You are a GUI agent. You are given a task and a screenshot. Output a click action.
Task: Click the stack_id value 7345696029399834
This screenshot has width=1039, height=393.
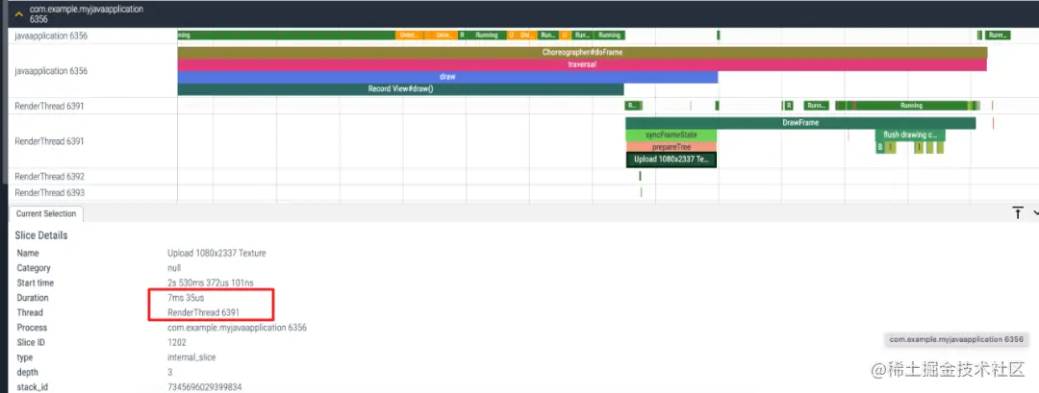coord(204,387)
